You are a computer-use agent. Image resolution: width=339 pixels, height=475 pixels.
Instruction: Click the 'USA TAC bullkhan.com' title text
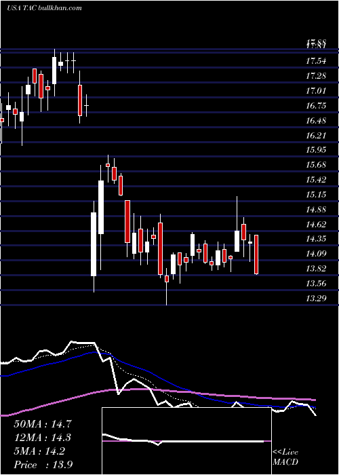(44, 8)
